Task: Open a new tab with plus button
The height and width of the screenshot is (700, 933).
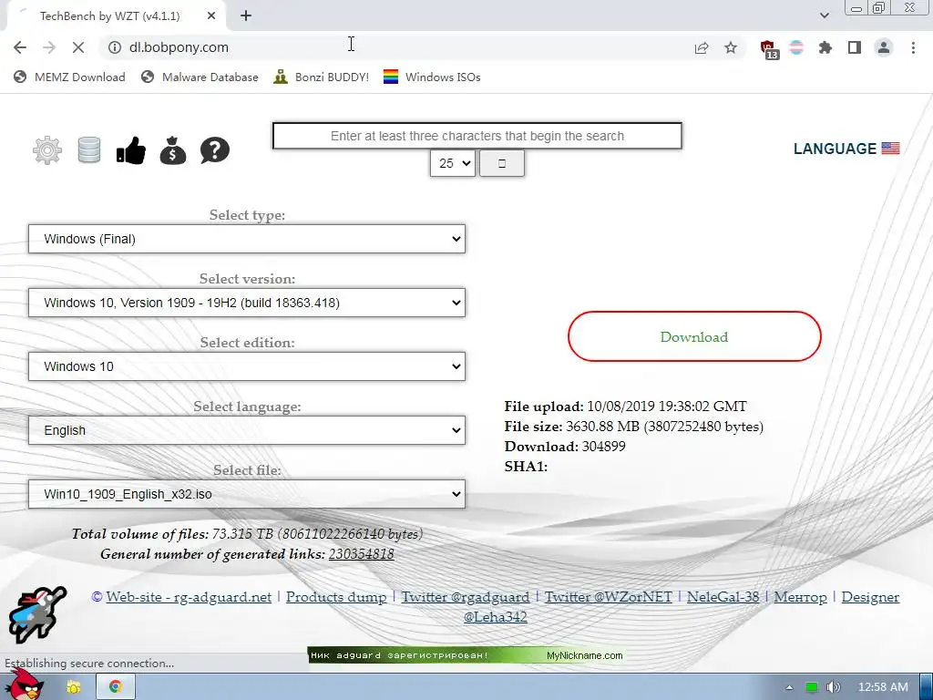Action: (246, 16)
